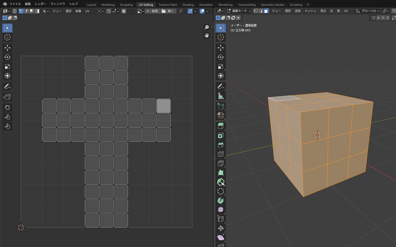Screen dimensions: 396x247
Task: Select the Shrink/Fatten tool
Action: click(221, 228)
